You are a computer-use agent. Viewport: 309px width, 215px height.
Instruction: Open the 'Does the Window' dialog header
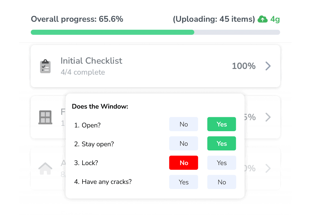[x=100, y=106]
